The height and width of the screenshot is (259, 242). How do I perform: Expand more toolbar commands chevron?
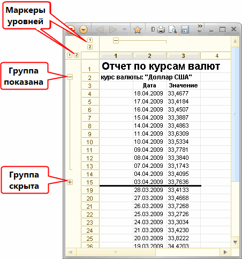point(200,28)
